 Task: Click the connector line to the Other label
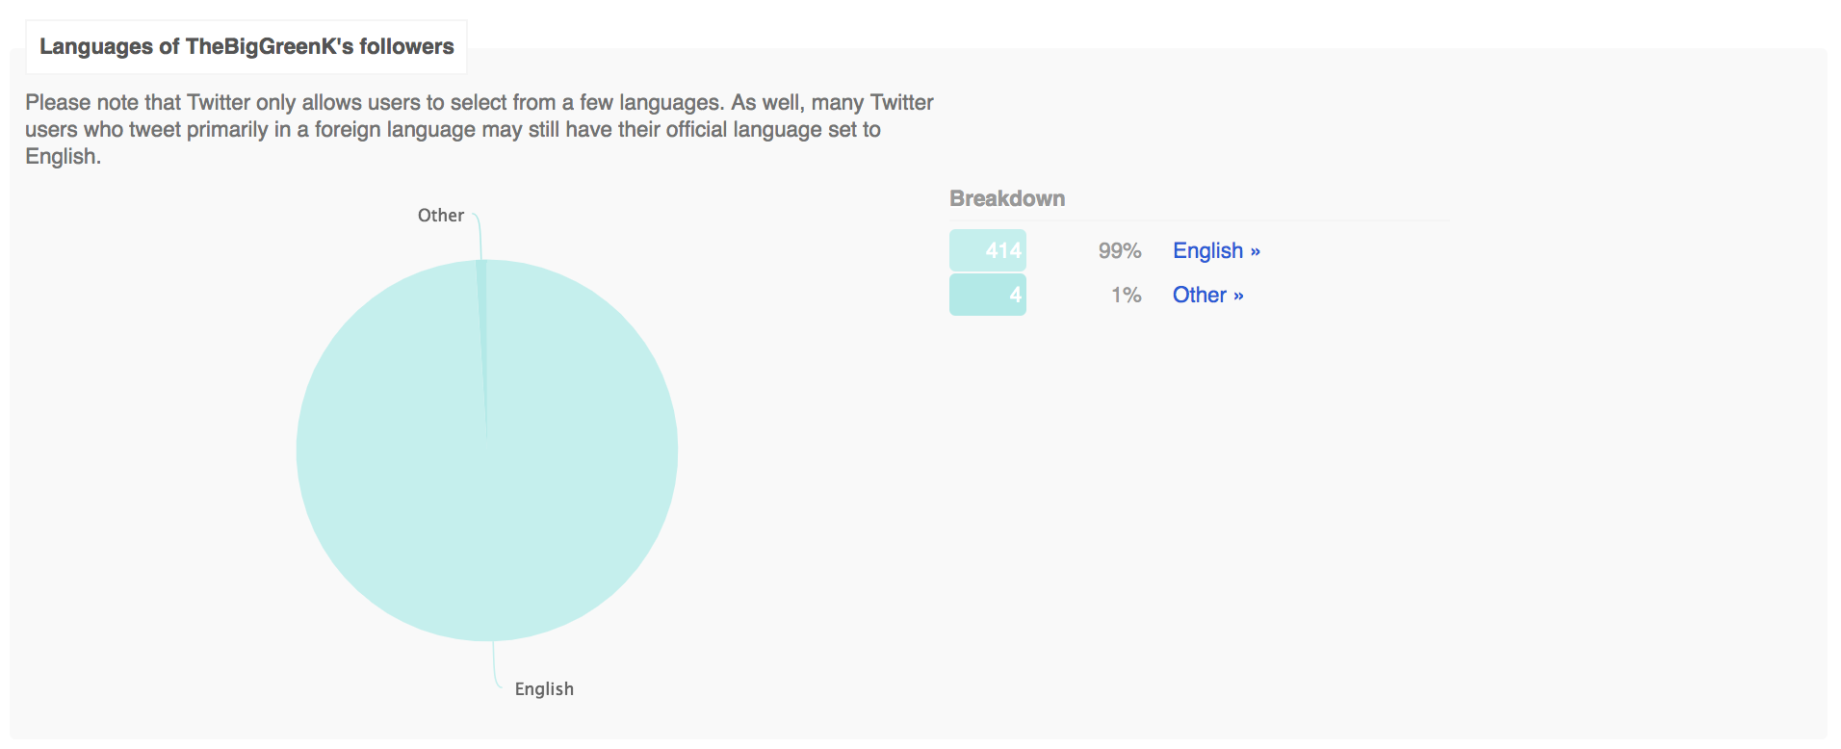click(x=478, y=236)
